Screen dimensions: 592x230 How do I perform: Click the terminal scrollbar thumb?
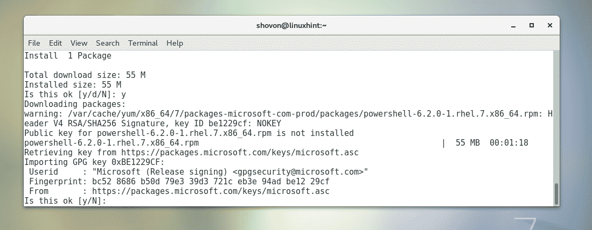pyautogui.click(x=556, y=193)
